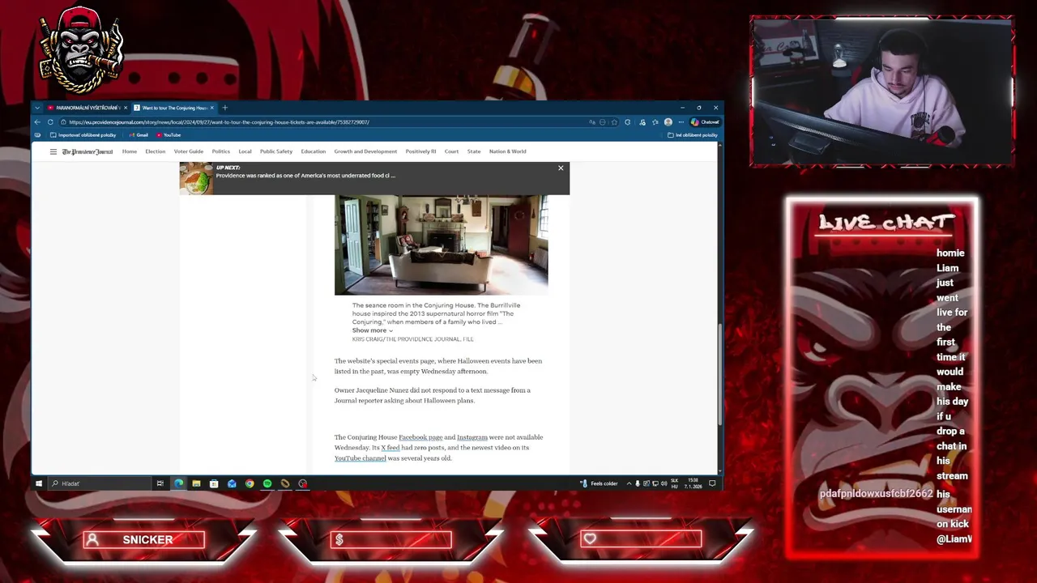The height and width of the screenshot is (583, 1037).
Task: Open Microsoft Edge from the taskbar
Action: (178, 483)
